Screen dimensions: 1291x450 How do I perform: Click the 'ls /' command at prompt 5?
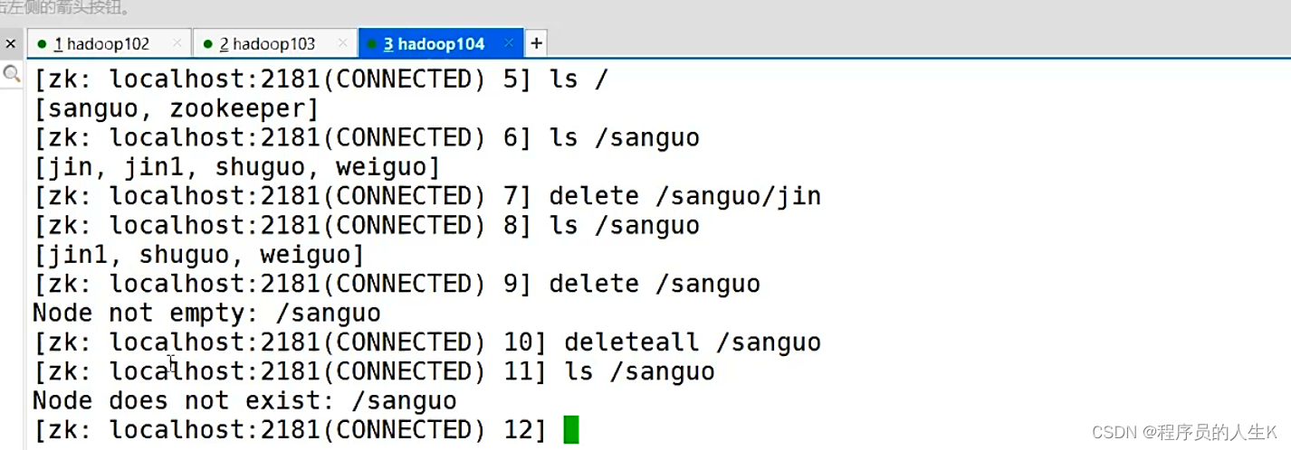(579, 80)
